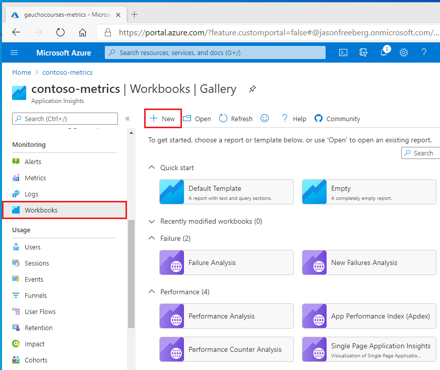440x370 pixels.
Task: Open the Azure settings gear
Action: (x=404, y=52)
